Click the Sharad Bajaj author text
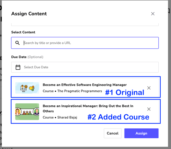The height and width of the screenshot is (149, 171). (x=67, y=117)
